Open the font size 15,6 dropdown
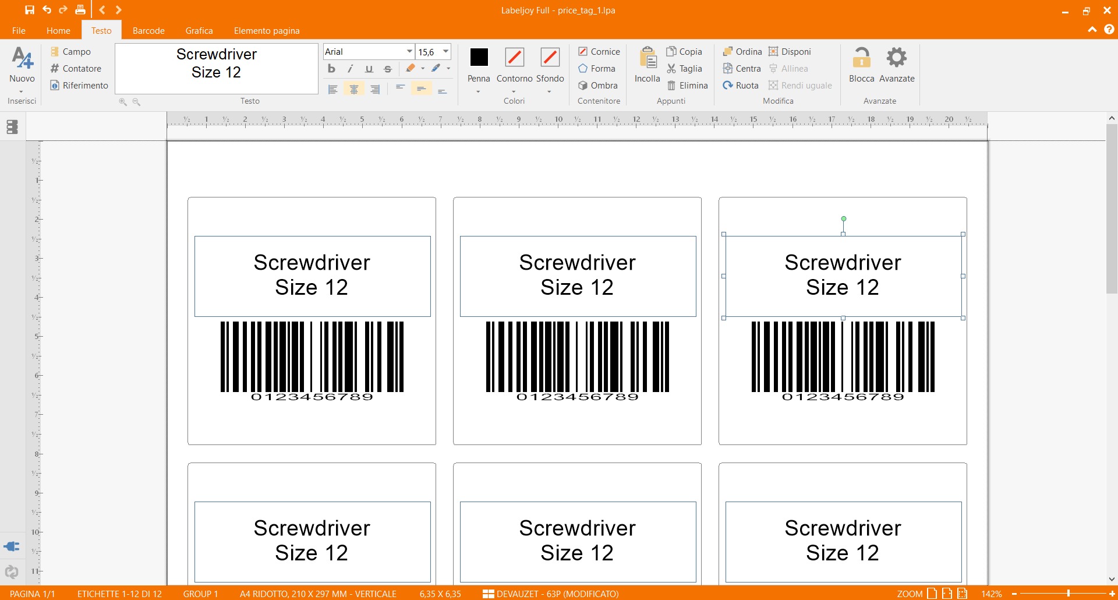Screen dimensions: 1118x600 [x=445, y=52]
